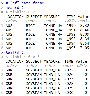90x96 pixels.
Task: Click the head(df) command line
Action: [14, 8]
